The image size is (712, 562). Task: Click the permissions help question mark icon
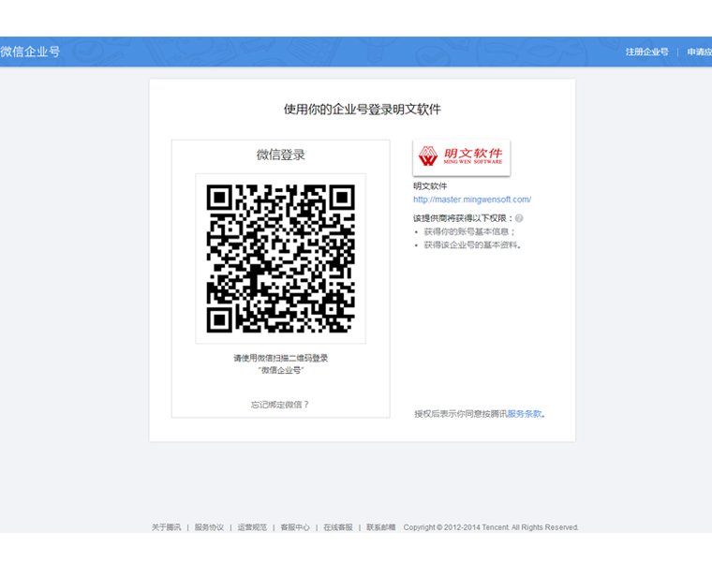coord(519,218)
